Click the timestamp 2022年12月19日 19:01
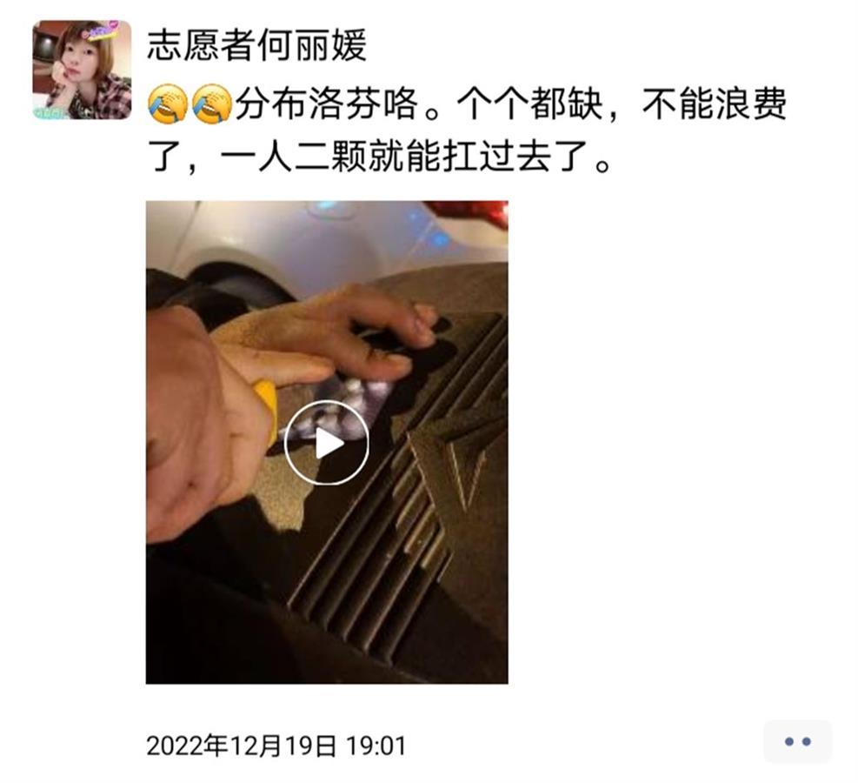858x783 pixels. coord(276,746)
